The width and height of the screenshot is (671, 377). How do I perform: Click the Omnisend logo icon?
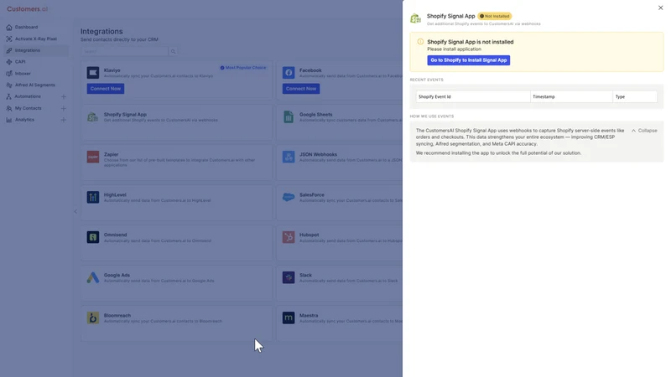tap(93, 237)
